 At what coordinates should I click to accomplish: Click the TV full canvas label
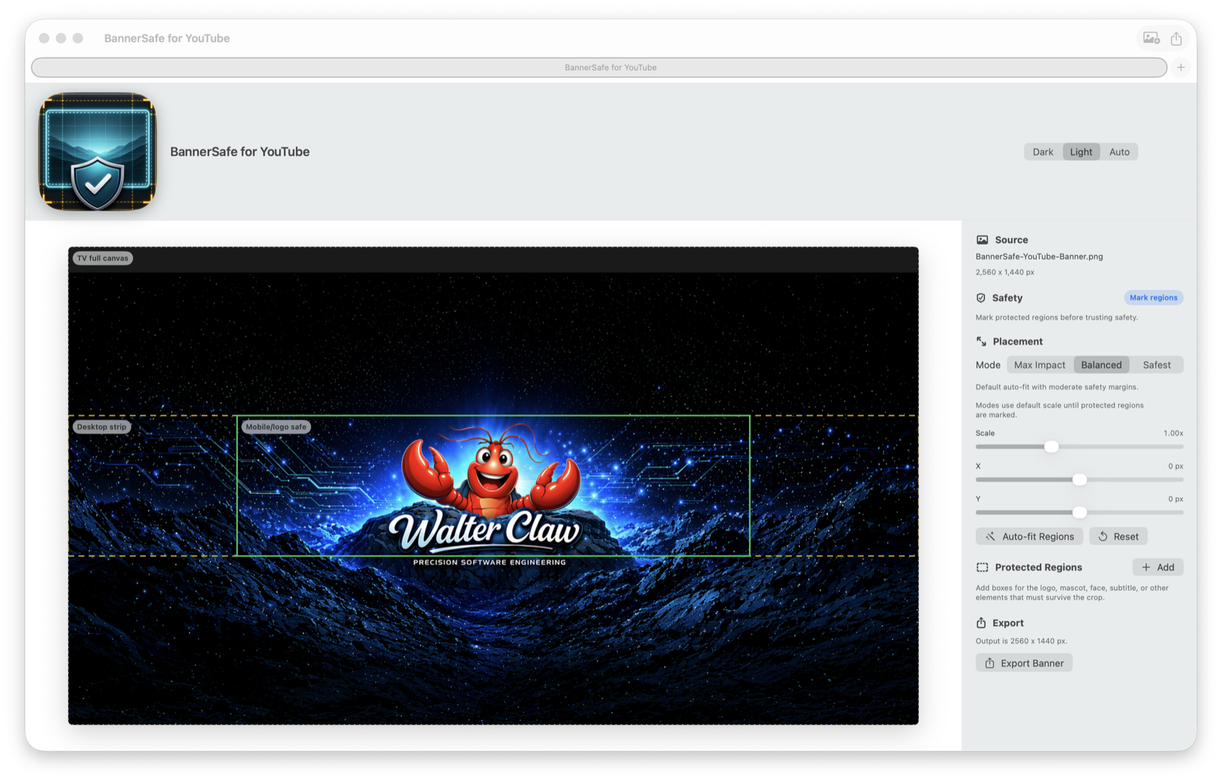[103, 258]
